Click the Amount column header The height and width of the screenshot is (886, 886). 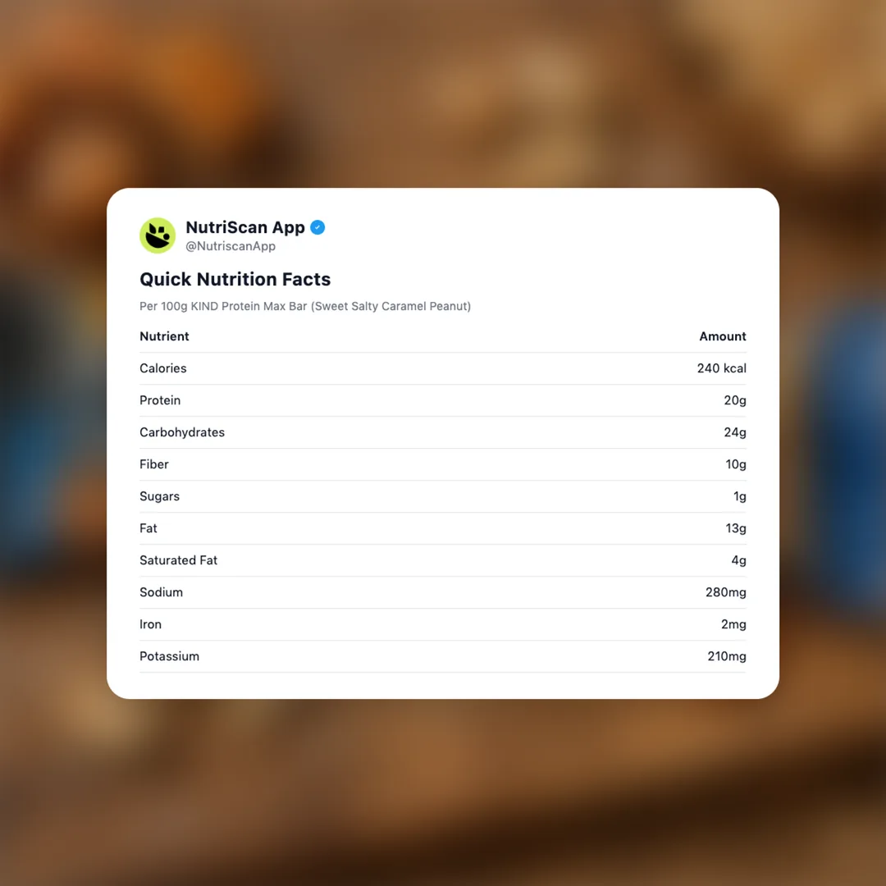722,336
